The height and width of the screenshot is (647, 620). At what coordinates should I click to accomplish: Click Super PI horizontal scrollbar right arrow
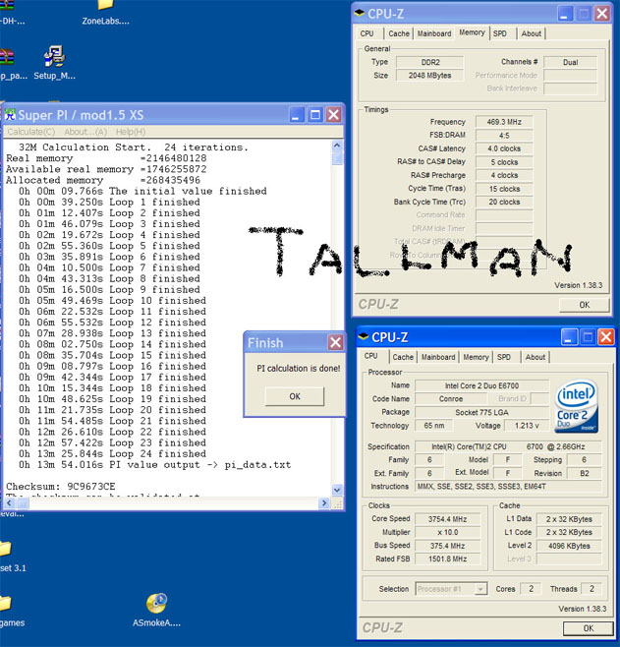pyautogui.click(x=324, y=503)
